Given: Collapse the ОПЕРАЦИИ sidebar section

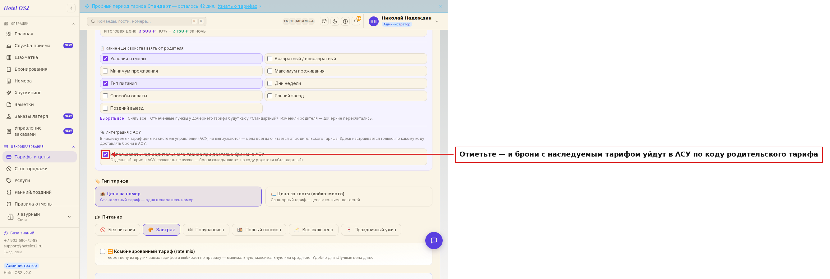Looking at the screenshot, I should coord(73,24).
